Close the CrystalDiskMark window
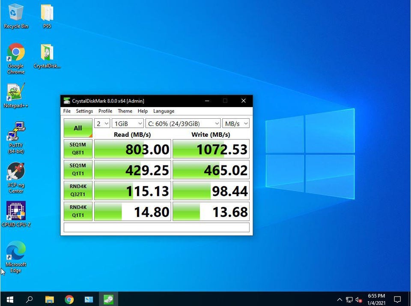Screen dimensions: 411x306 [244, 101]
